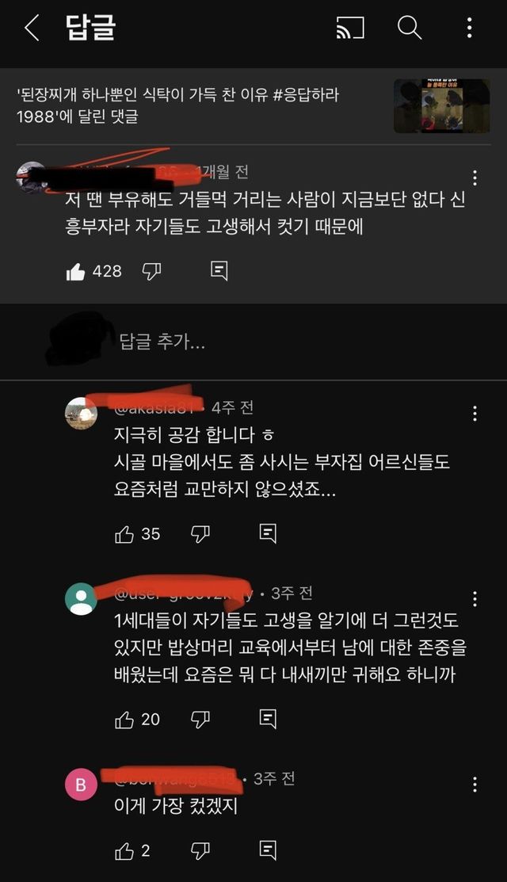The width and height of the screenshot is (507, 882).
Task: Dislike the 지극히 공감 합니다 reply
Action: [x=200, y=534]
